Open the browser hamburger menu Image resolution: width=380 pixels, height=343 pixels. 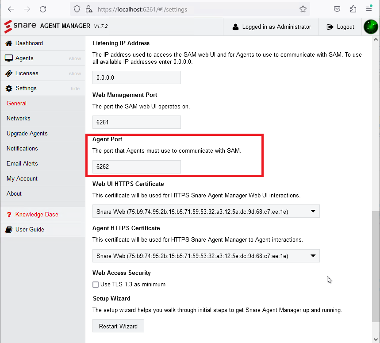coord(369,9)
